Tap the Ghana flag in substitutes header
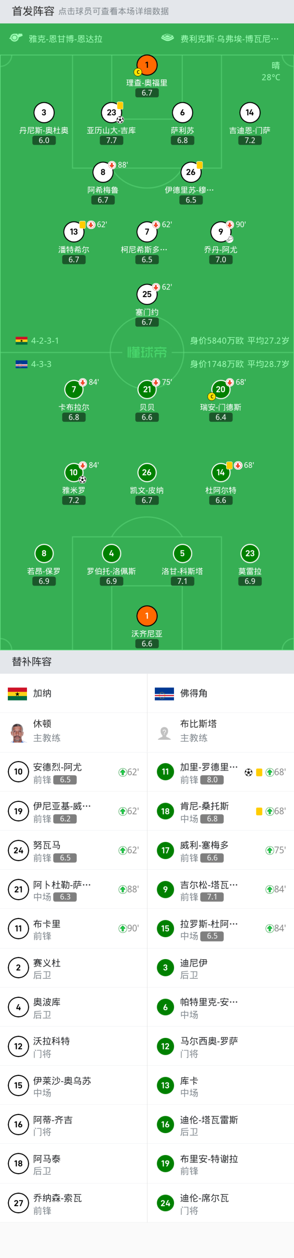Image resolution: width=294 pixels, height=1258 pixels. 18,693
